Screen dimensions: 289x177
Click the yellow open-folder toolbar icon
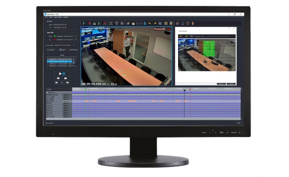click(x=133, y=24)
